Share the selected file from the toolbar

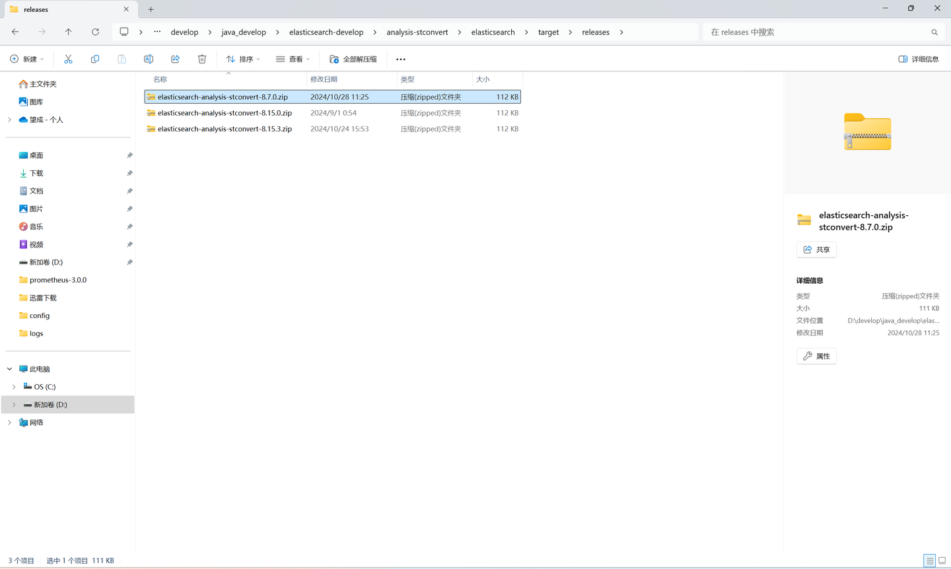click(175, 59)
